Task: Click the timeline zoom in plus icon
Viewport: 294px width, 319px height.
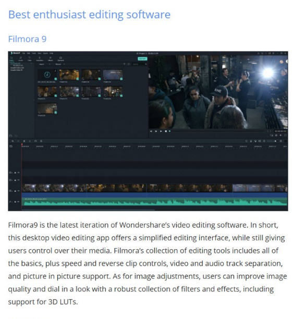Action: pos(281,141)
